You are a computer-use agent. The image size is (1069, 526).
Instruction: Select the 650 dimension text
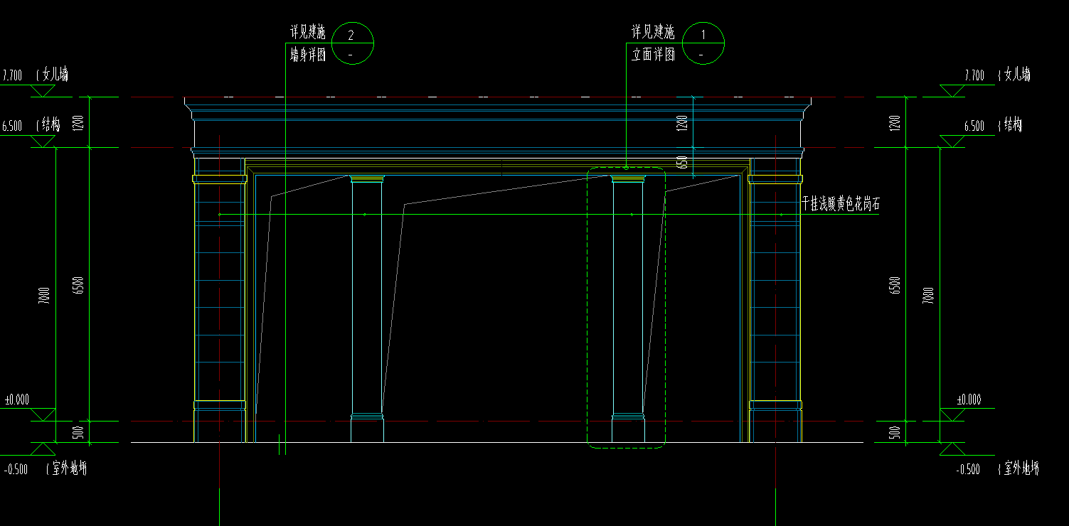(683, 162)
